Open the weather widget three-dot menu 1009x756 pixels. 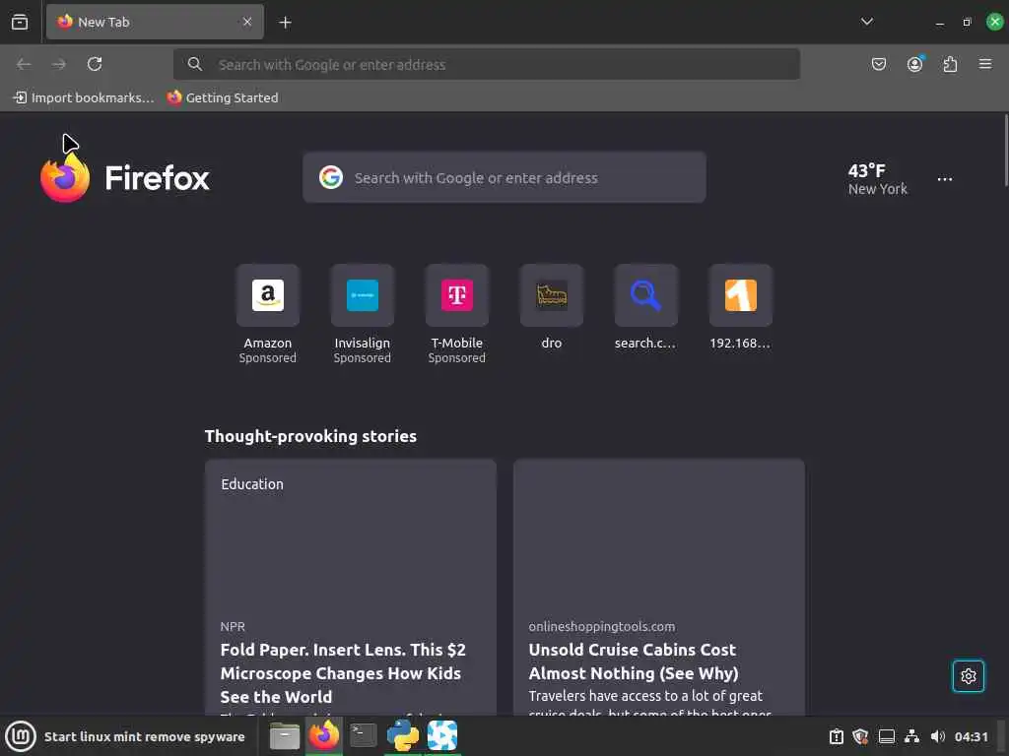coord(945,179)
